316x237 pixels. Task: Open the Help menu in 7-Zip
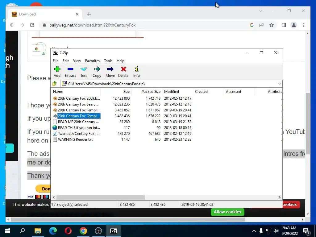[x=120, y=61]
